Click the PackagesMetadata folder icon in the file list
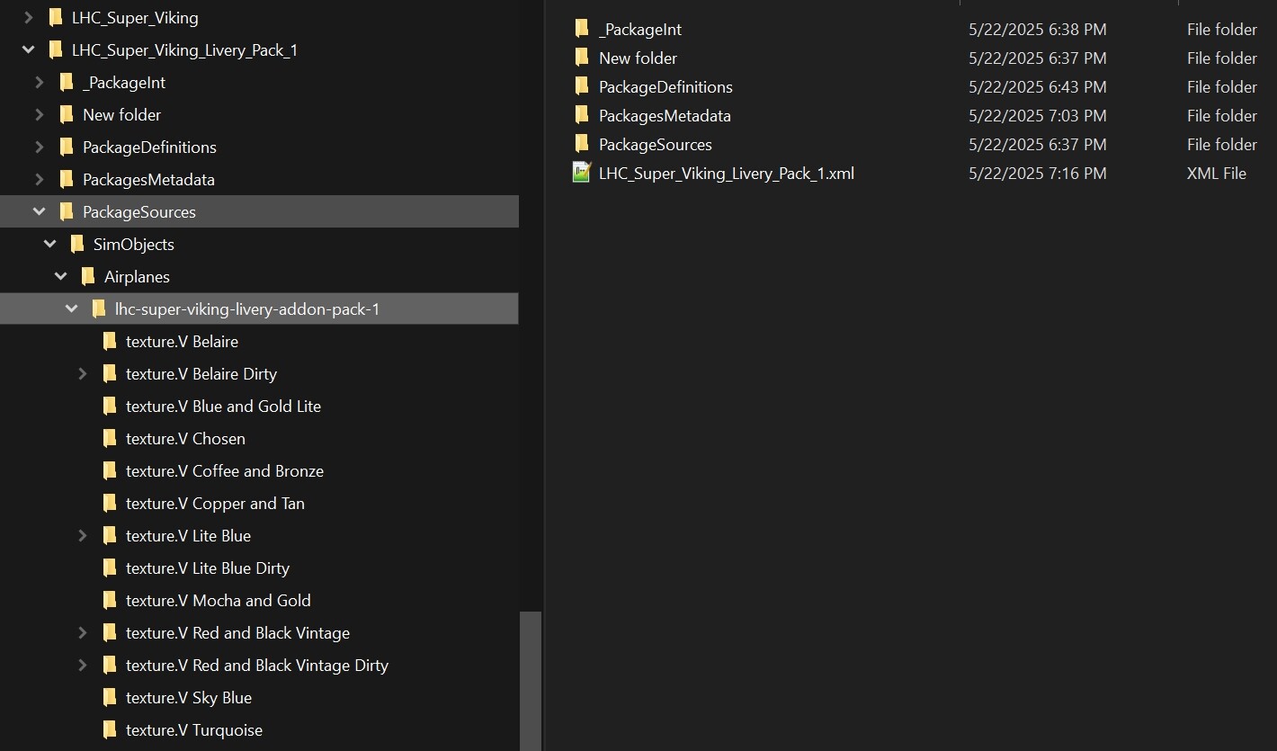 (x=582, y=115)
